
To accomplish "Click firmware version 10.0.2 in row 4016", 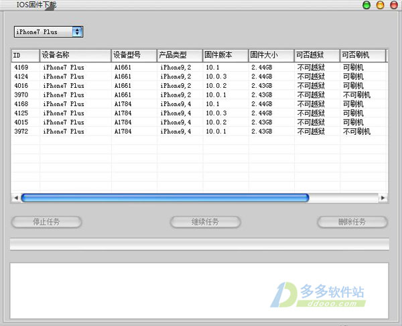I will [x=216, y=86].
